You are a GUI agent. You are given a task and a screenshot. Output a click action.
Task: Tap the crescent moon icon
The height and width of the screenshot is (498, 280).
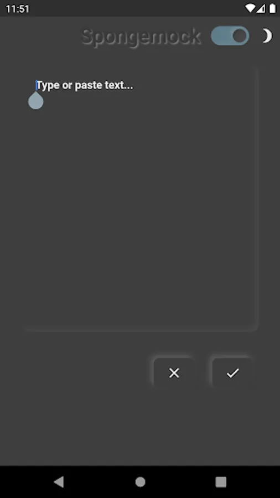tap(267, 36)
